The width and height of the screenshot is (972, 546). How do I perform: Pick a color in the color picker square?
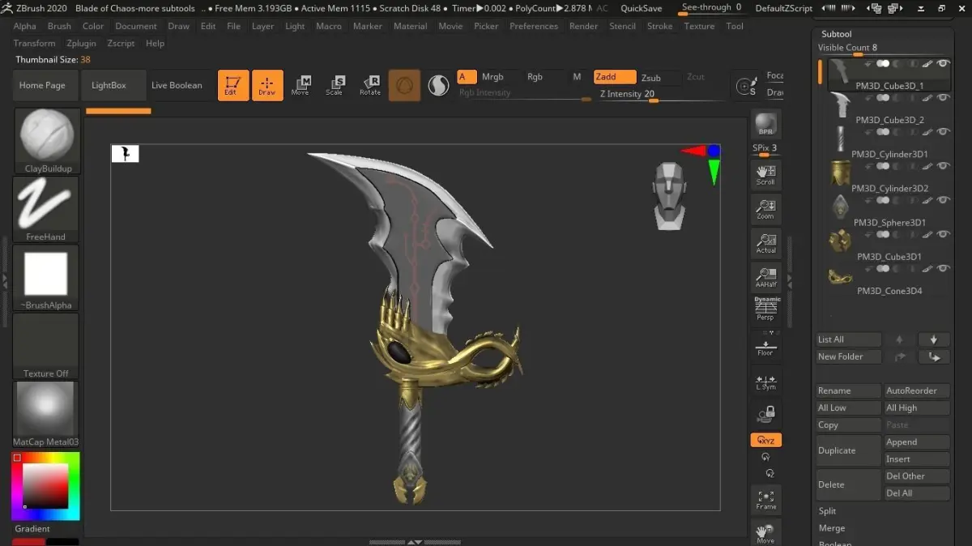(x=45, y=486)
